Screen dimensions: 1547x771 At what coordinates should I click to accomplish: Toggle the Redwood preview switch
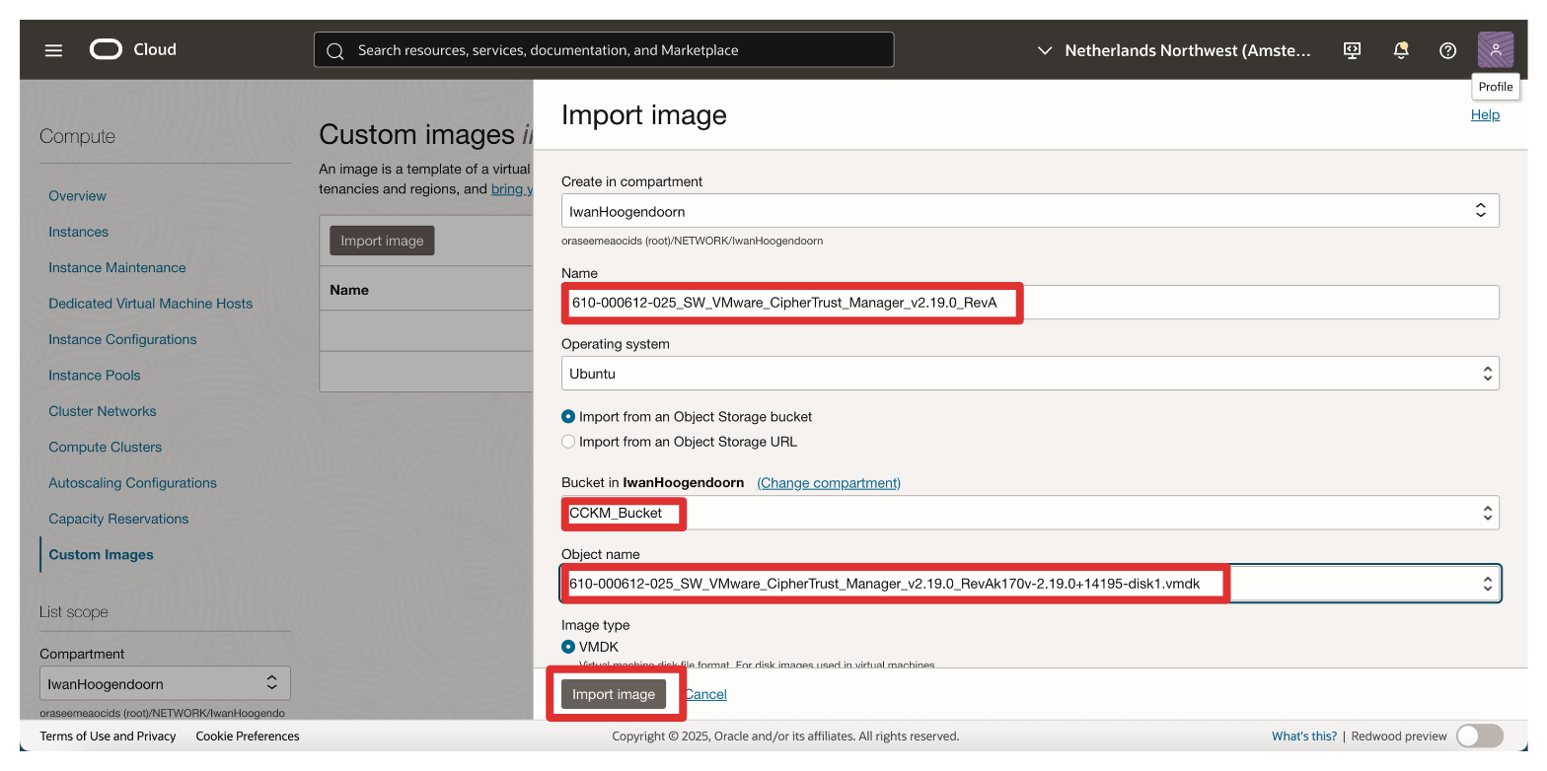click(x=1478, y=736)
